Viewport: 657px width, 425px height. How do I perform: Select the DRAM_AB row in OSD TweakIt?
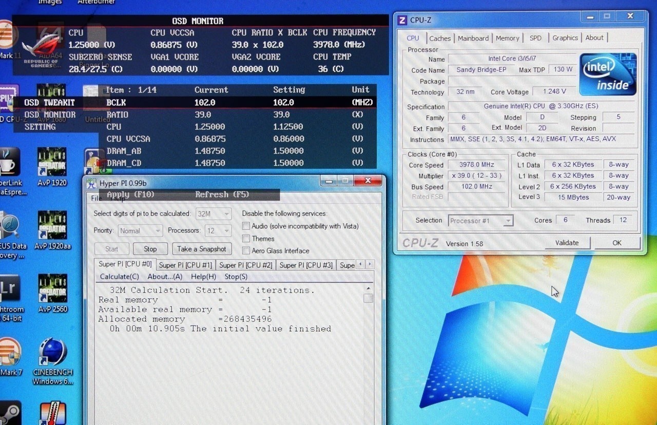point(238,151)
